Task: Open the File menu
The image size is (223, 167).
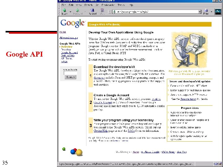Action: tap(63, 5)
